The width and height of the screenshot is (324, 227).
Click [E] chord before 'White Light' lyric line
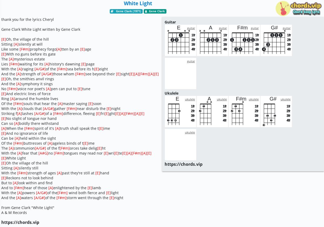4,158
